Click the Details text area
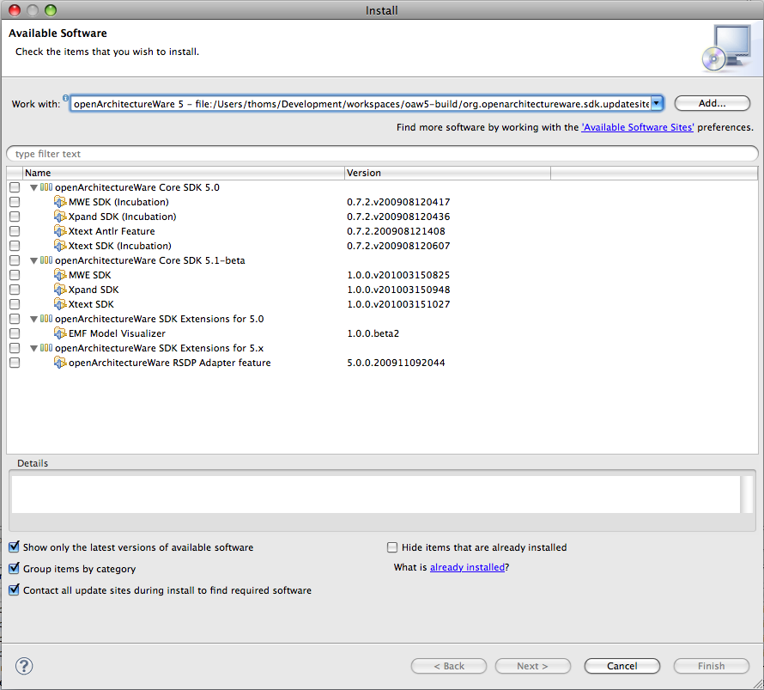The width and height of the screenshot is (764, 690). (375, 494)
